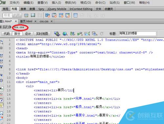The image size is (164, 124).
Task: Select the 表单 insert tab
Action: tap(23, 9)
